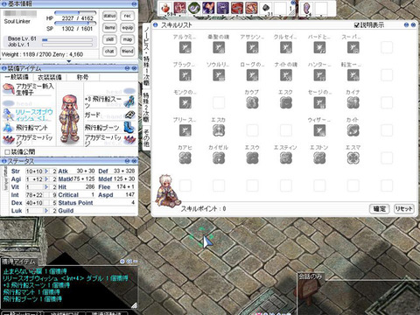Viewport: 420px width, 315px height.
Task: Select the アサシン soul skill icon
Action: pos(252,47)
